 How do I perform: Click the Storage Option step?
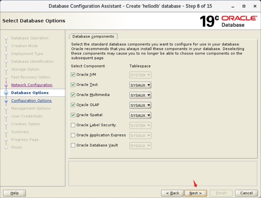coord(25,69)
